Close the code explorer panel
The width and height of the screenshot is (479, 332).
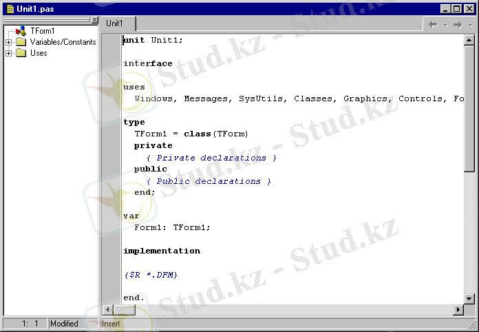coord(95,20)
